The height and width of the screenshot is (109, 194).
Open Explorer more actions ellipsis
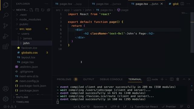46,4
